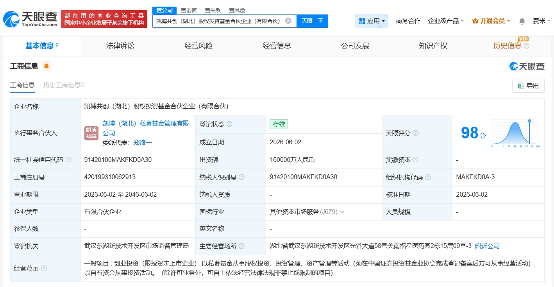554x287 pixels.
Task: Click the help icon next to 组织机构代码
Action: tap(428, 177)
